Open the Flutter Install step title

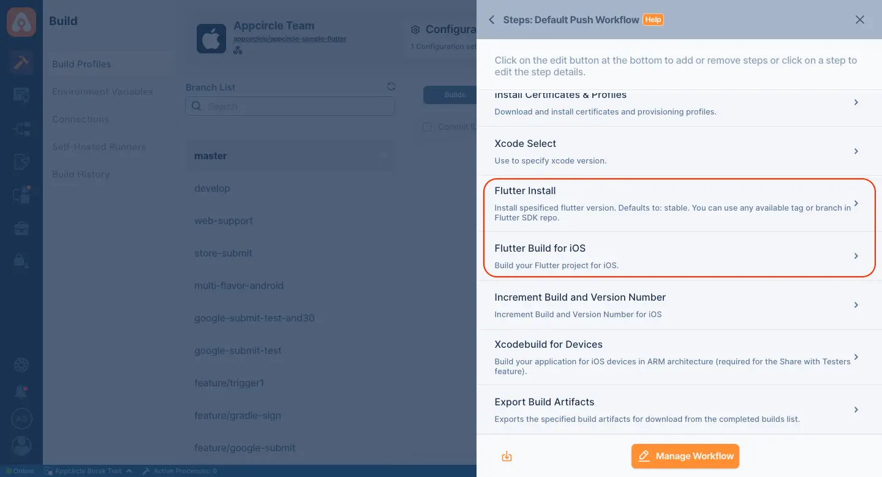click(x=525, y=191)
